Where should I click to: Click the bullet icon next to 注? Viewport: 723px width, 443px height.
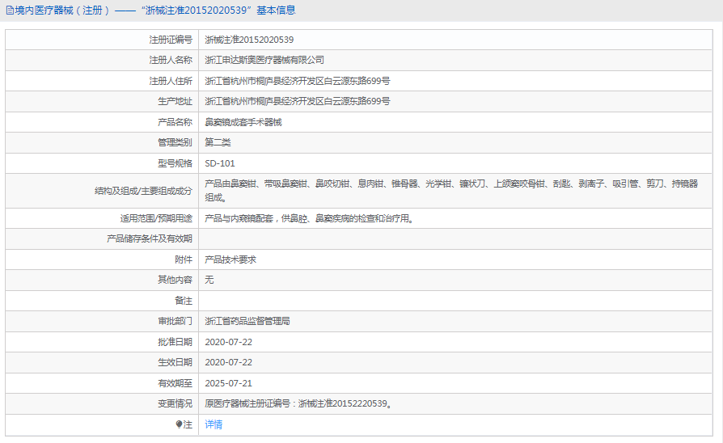pos(180,424)
